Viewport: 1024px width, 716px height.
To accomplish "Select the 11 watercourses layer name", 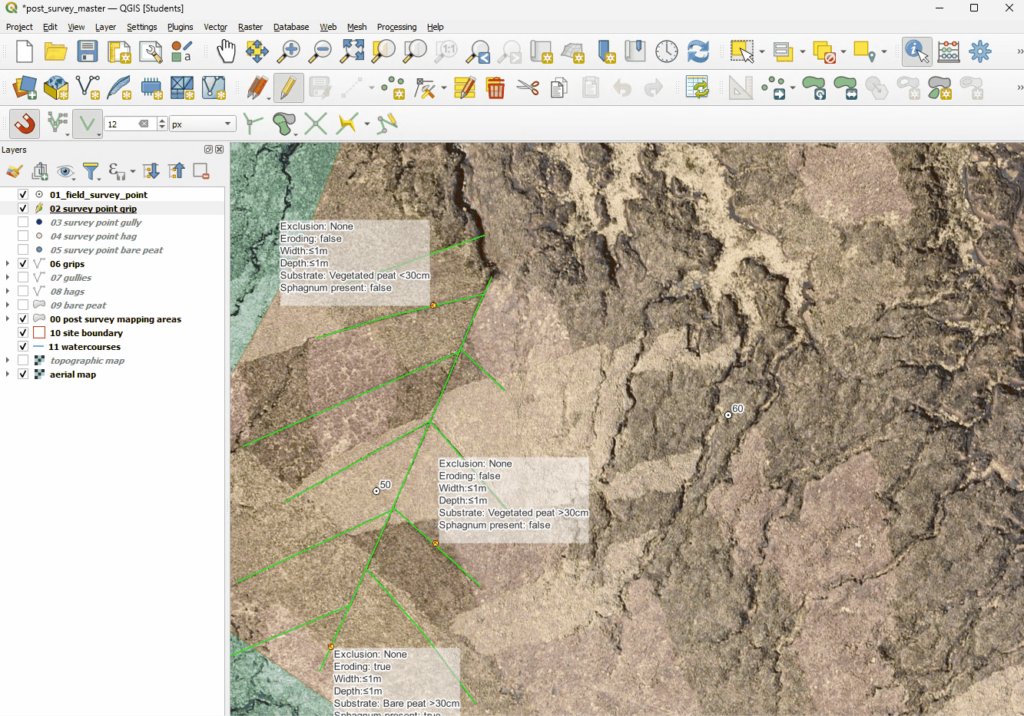I will pos(85,347).
